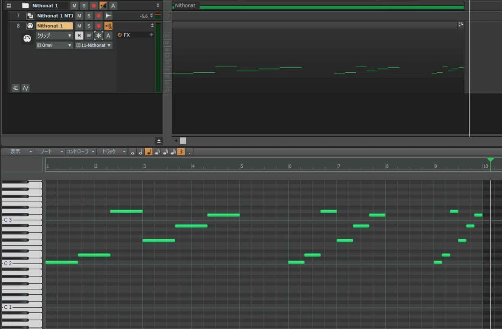
Task: Click the asterisk button on track 8
Action: coord(99,36)
